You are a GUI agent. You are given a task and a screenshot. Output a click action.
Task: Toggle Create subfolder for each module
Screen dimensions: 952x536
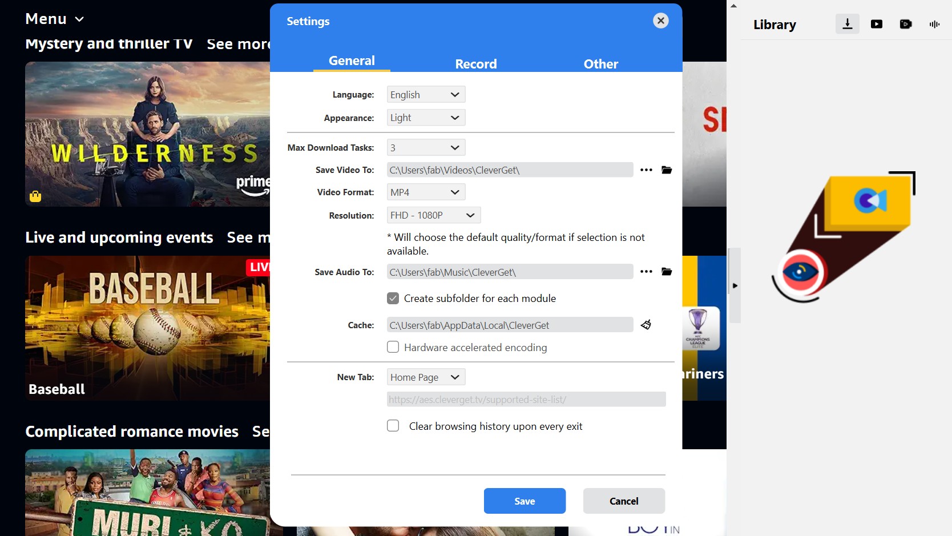tap(393, 298)
